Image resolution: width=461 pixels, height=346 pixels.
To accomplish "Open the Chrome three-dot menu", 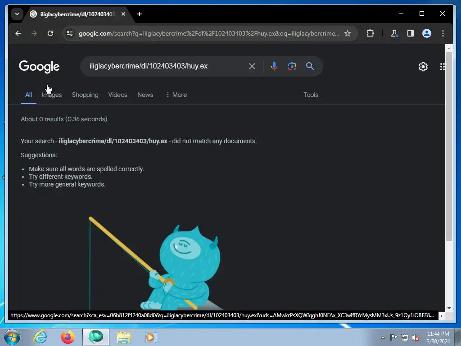I will 443,33.
